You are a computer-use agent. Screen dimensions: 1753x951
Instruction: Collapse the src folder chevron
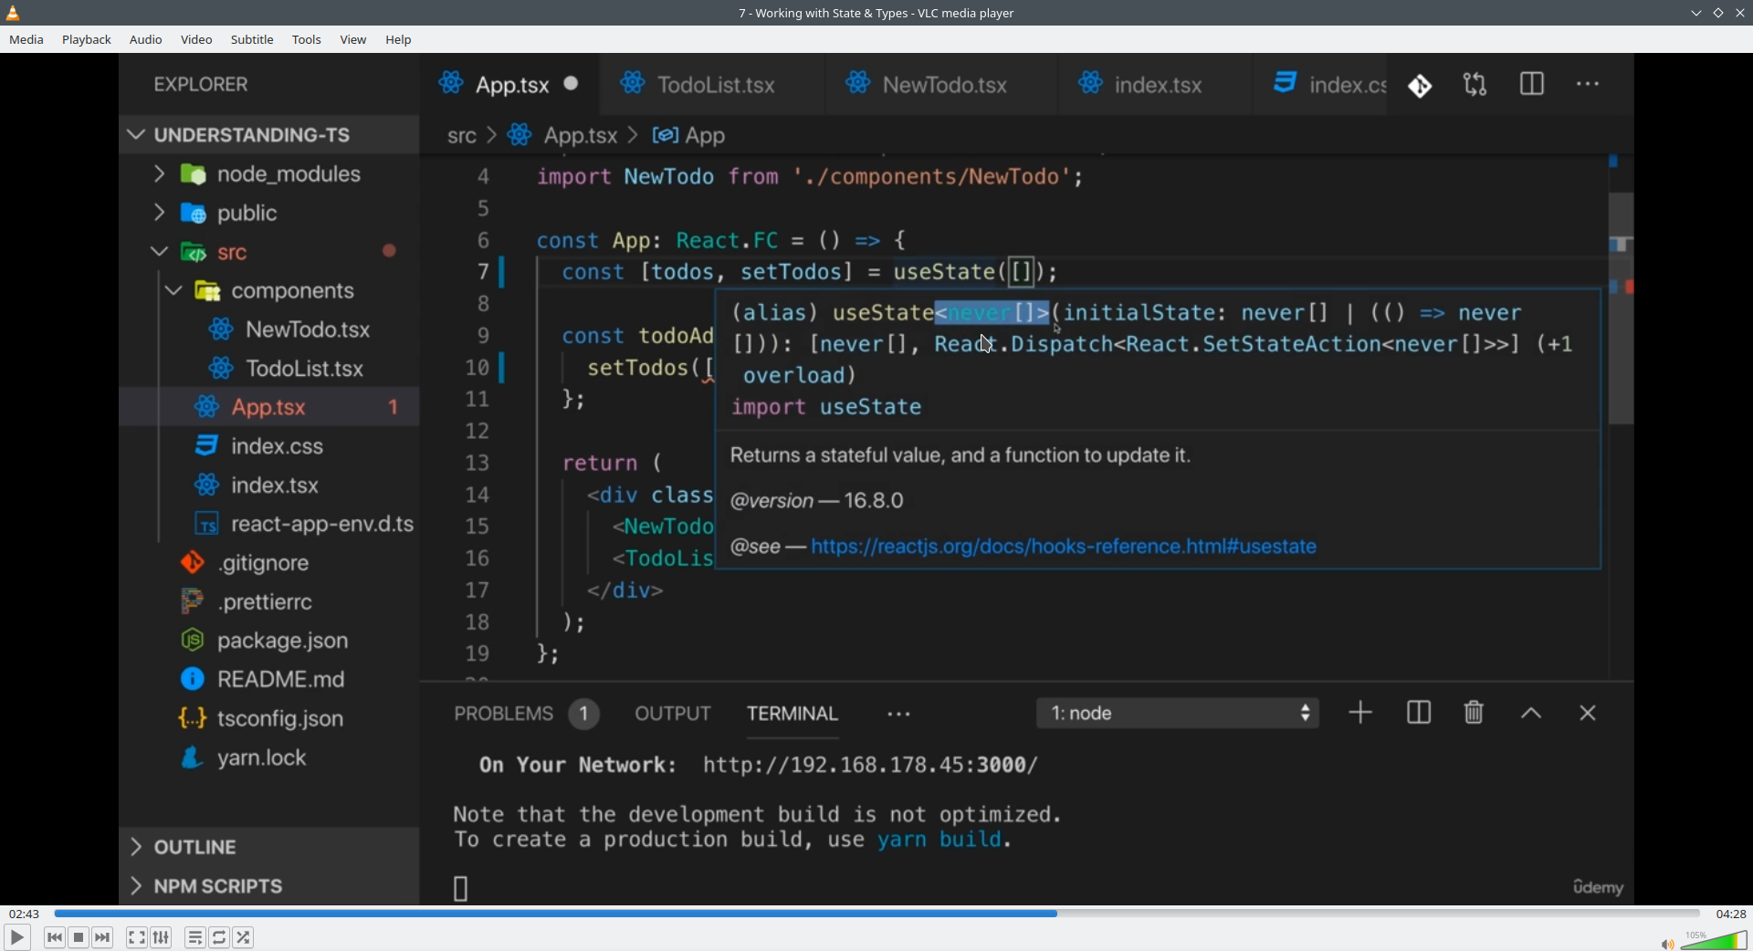(159, 252)
